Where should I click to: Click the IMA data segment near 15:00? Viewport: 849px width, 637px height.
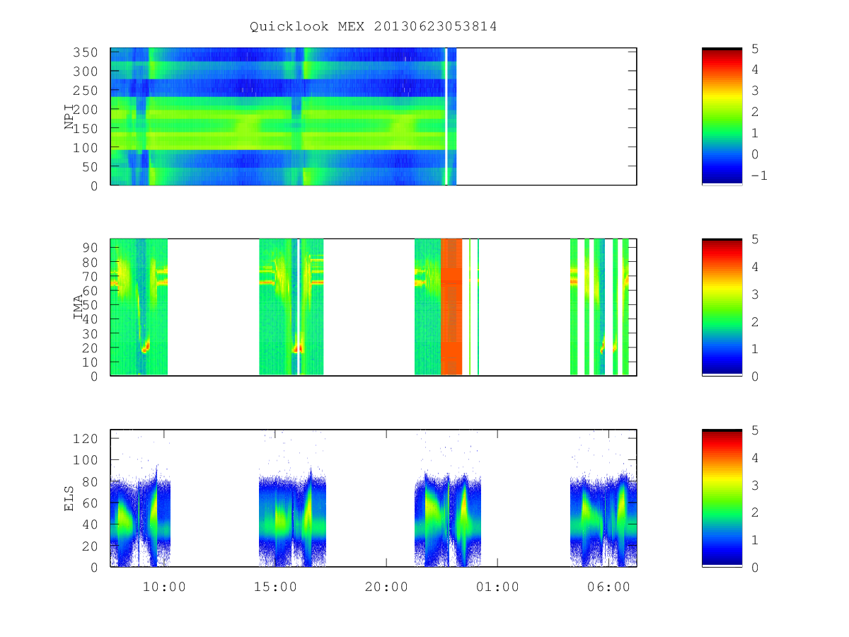pos(291,307)
